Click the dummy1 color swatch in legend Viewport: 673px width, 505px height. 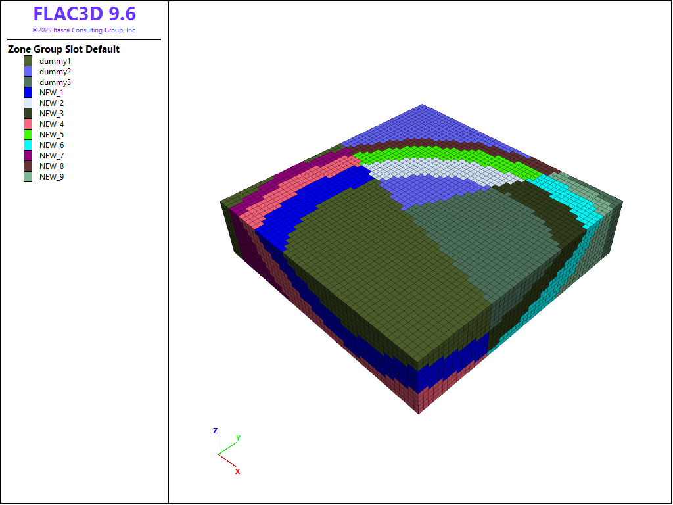(28, 61)
